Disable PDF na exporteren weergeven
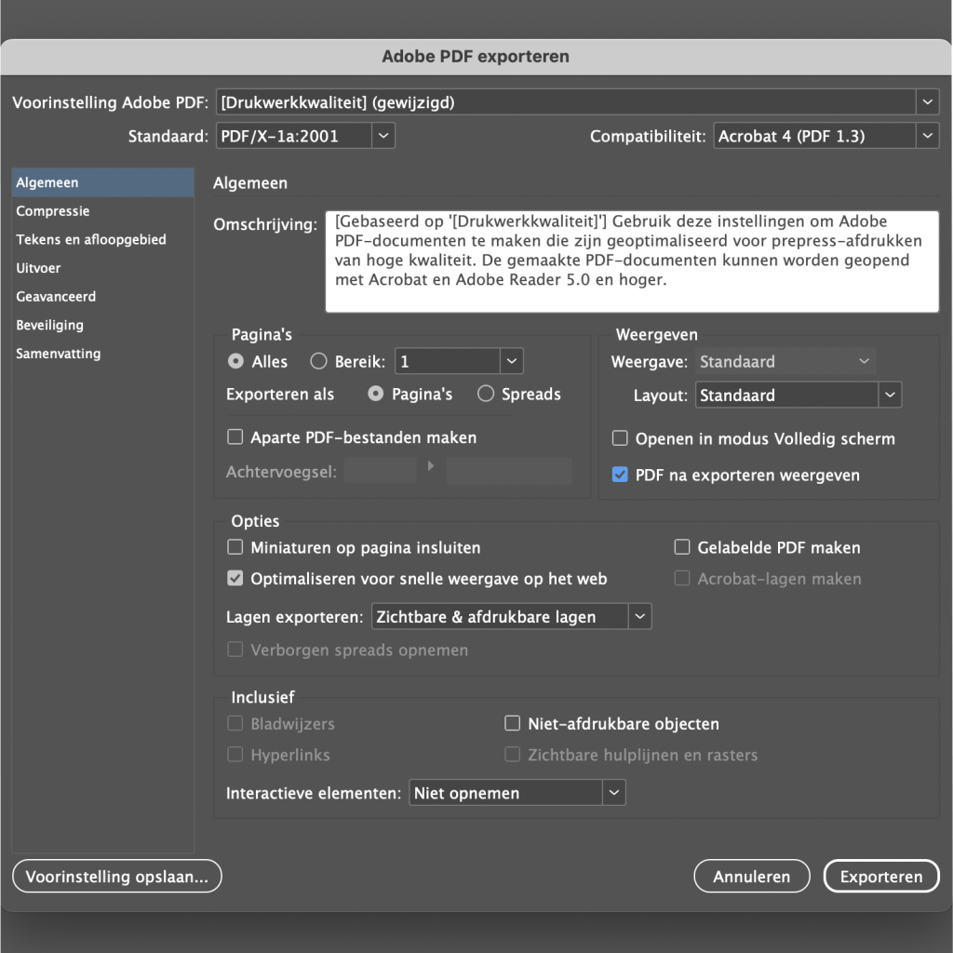 pyautogui.click(x=620, y=475)
